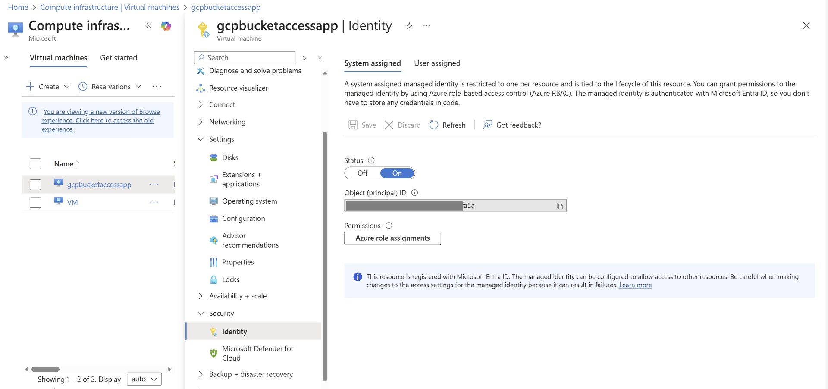
Task: Open the Create dropdown
Action: click(x=48, y=87)
